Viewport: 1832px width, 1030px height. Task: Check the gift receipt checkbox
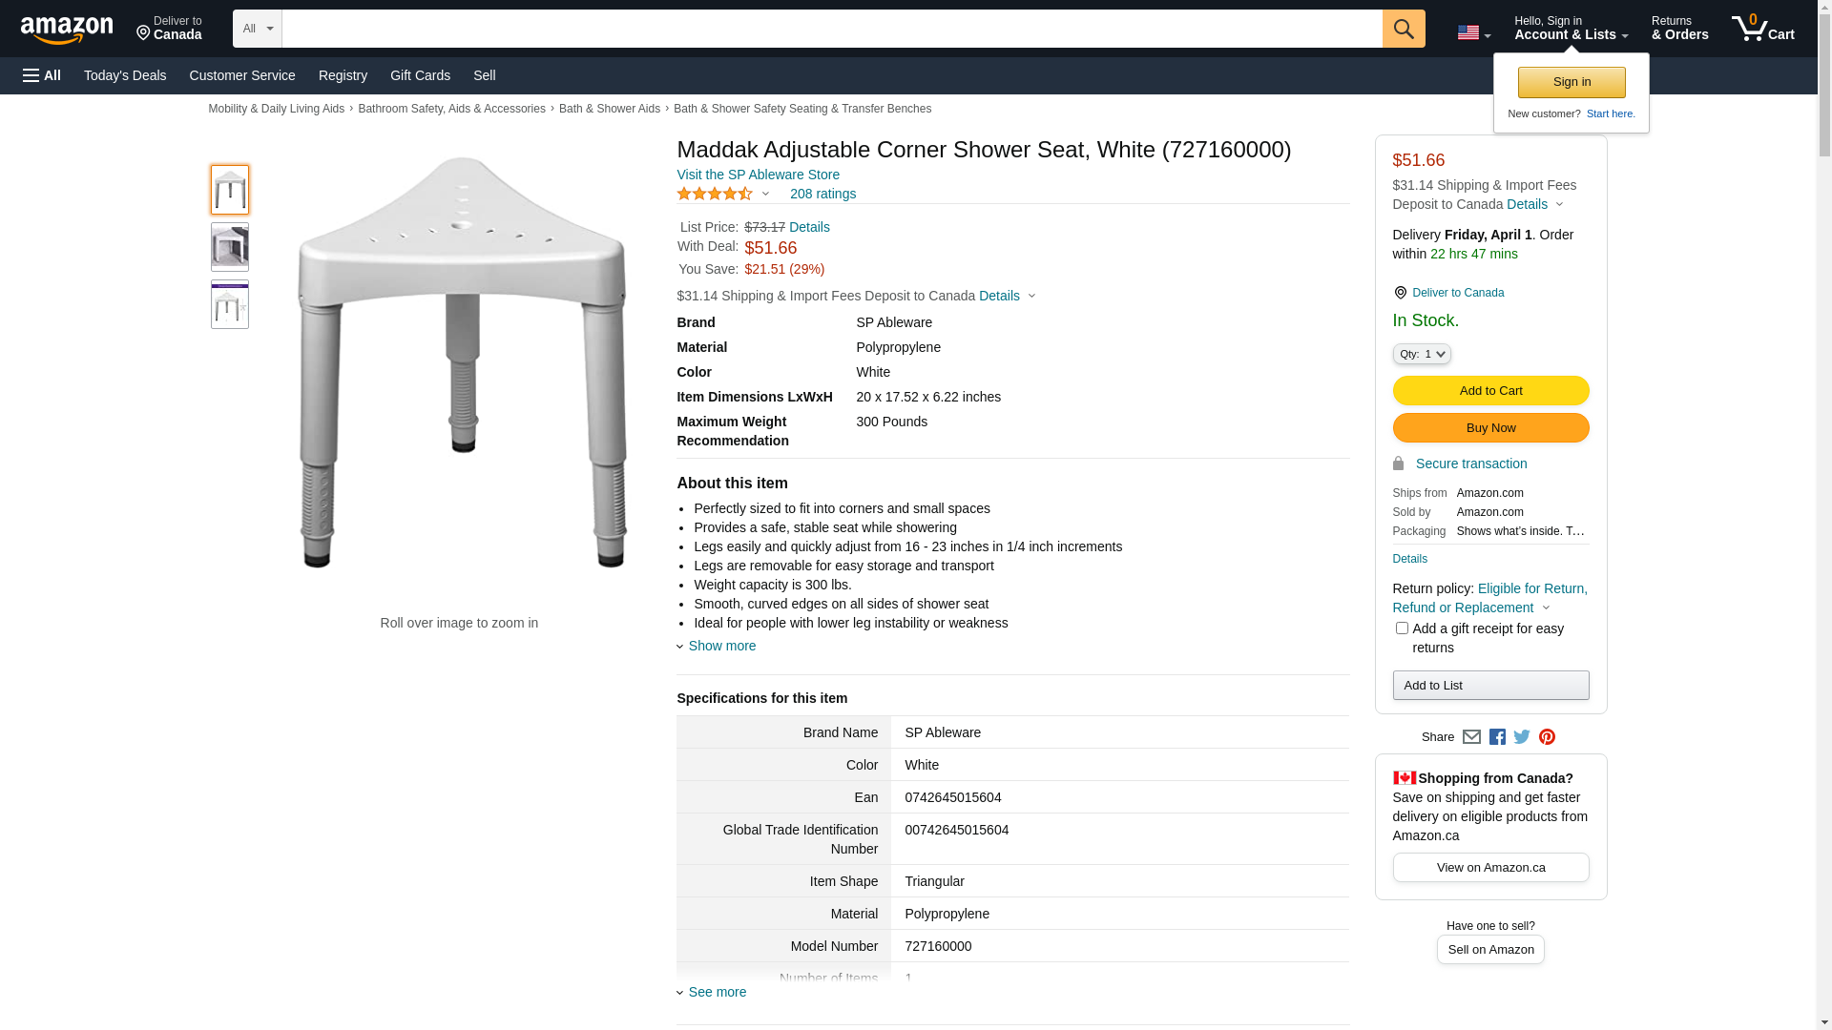click(x=1402, y=628)
